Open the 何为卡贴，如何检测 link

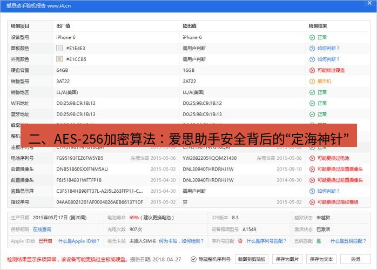tap(181, 241)
